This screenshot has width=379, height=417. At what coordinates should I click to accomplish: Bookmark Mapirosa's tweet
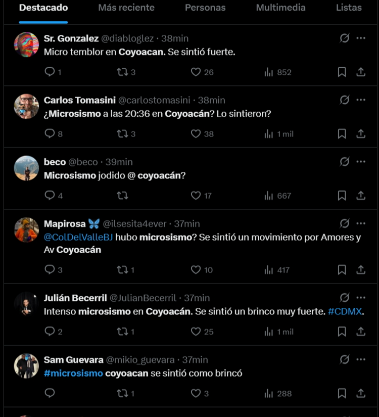pyautogui.click(x=342, y=270)
